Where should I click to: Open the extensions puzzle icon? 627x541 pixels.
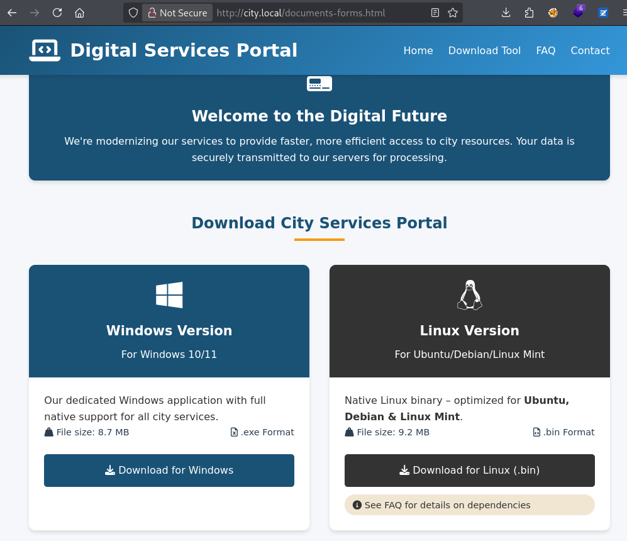point(529,13)
